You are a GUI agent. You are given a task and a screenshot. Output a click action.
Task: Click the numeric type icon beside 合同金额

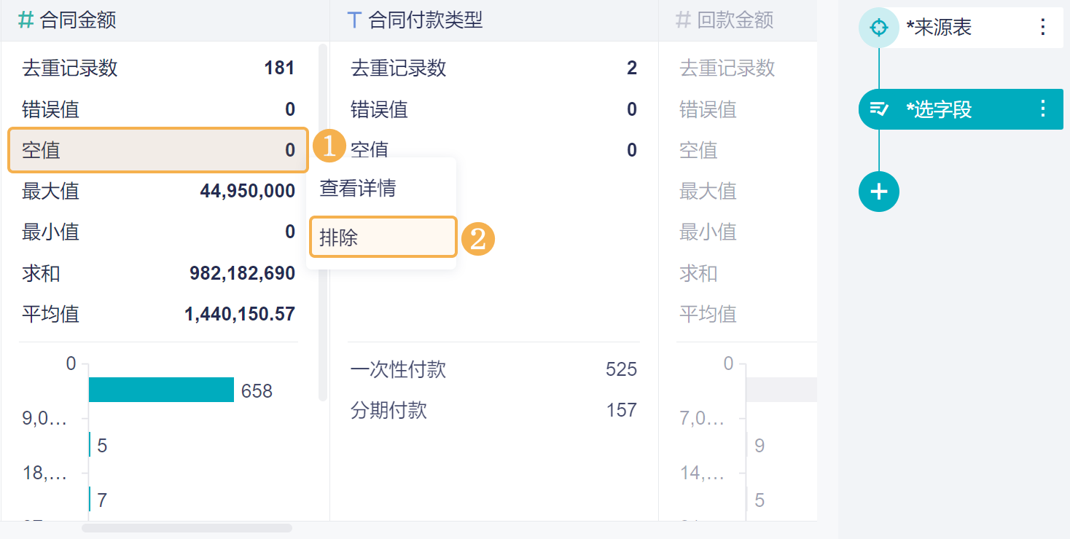click(26, 20)
